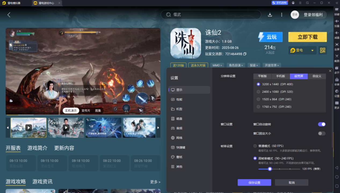
Task: Click the Android recents square in sidebar
Action: 337,186
